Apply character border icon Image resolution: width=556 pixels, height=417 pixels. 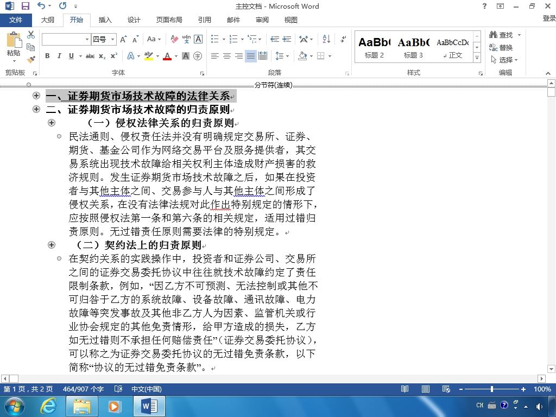coord(198,39)
